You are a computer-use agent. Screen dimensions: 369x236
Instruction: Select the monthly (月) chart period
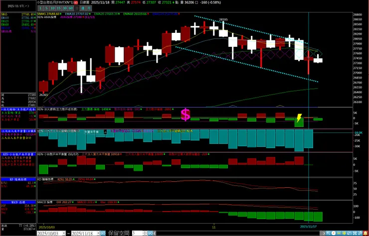coord(89,8)
